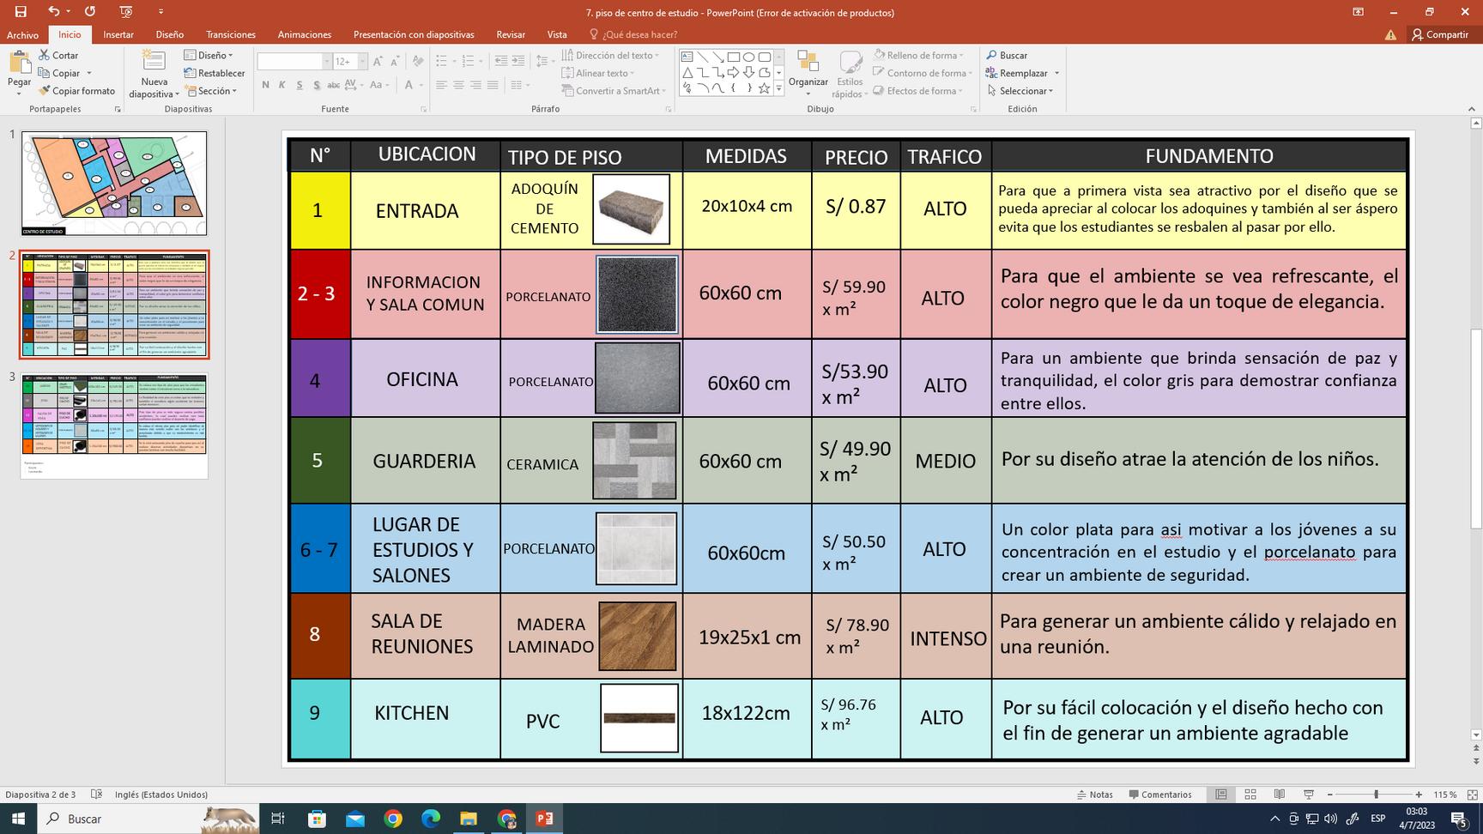Click zoom in plus button
Screen dimensions: 1483x834
coord(1419,795)
